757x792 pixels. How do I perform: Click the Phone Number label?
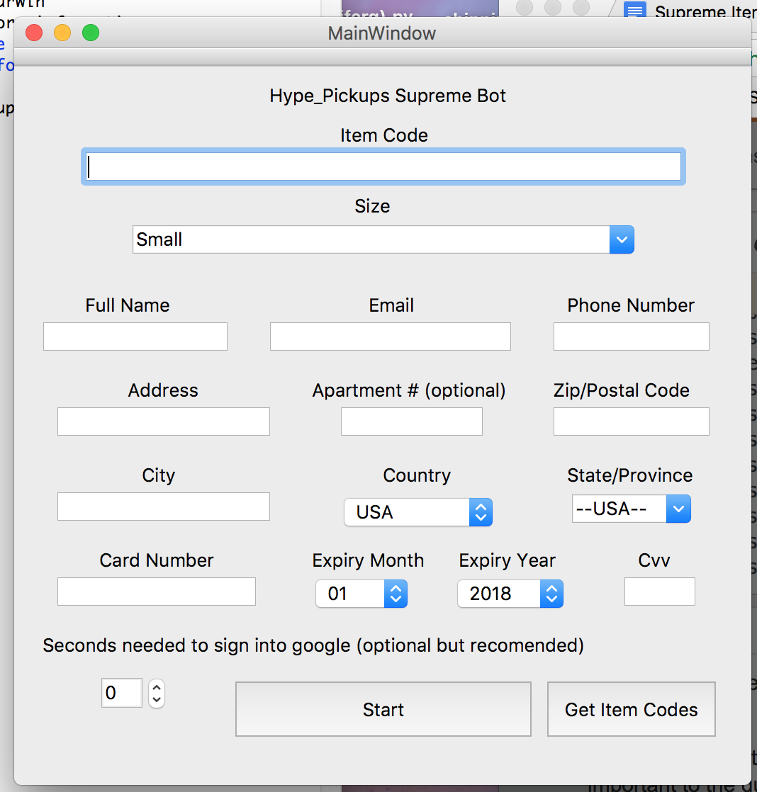(631, 305)
